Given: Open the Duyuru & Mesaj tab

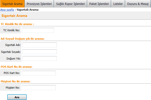Looking at the screenshot, I should pyautogui.click(x=138, y=4).
